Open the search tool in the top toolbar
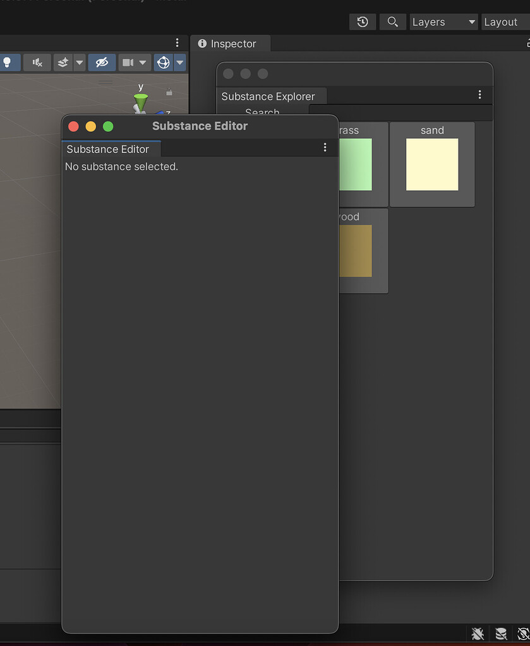The width and height of the screenshot is (530, 646). (392, 21)
